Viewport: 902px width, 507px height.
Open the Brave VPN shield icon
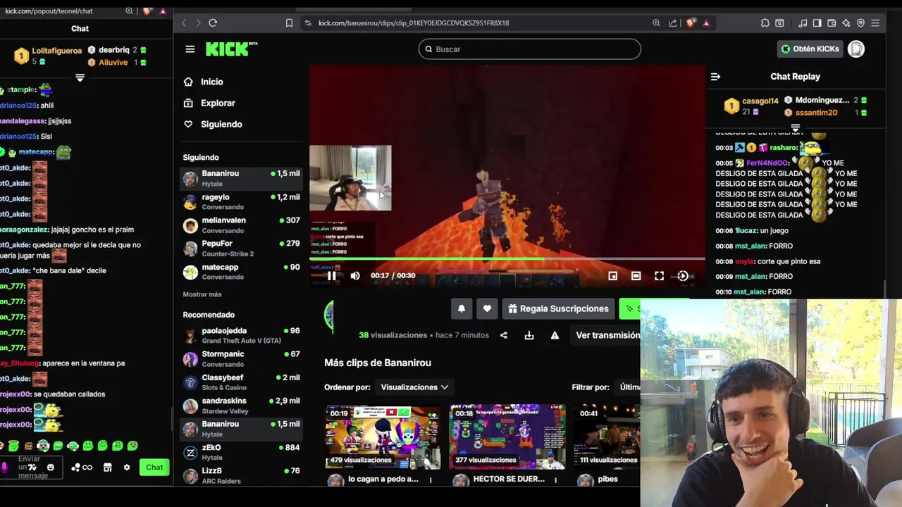pos(860,23)
